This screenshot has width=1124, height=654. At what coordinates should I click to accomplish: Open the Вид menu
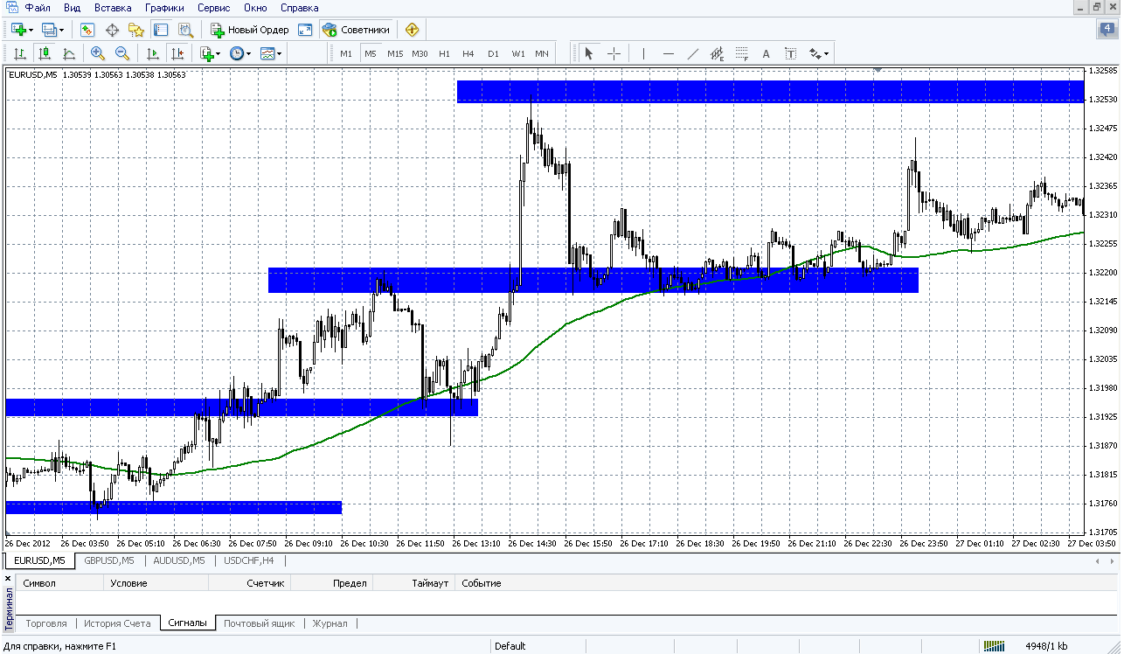coord(73,7)
